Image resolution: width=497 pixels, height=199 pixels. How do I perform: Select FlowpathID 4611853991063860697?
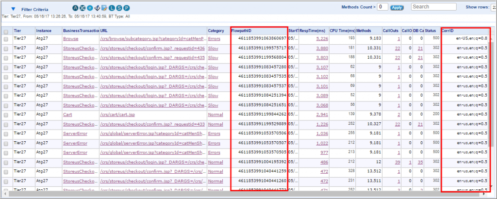(262, 39)
